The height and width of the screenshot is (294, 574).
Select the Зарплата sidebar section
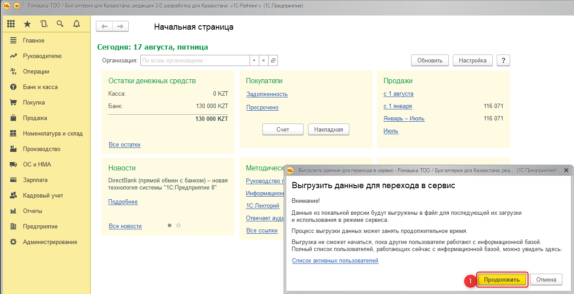35,180
